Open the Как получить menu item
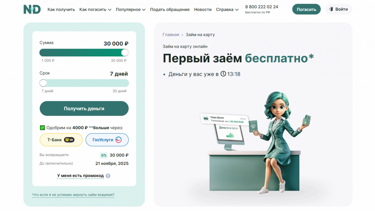The image size is (375, 211). click(61, 10)
